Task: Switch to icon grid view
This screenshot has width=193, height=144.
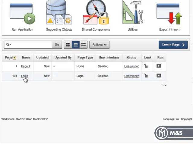Action: pyautogui.click(x=68, y=45)
